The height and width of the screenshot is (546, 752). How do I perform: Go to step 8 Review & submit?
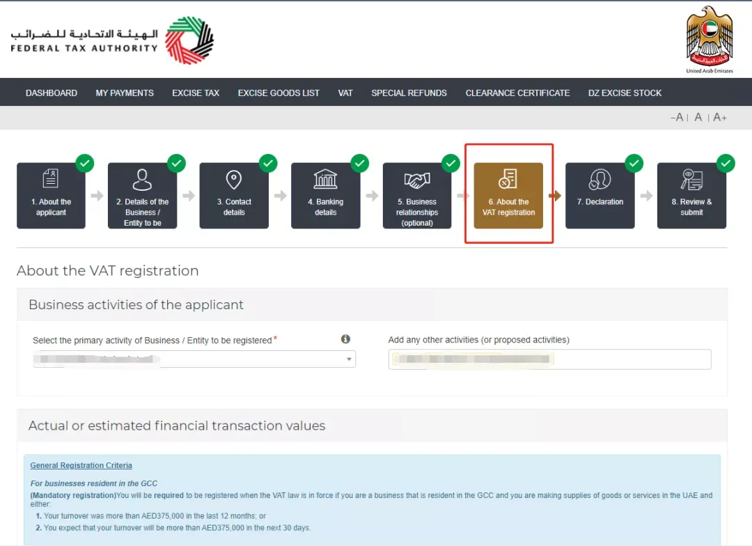click(x=691, y=195)
